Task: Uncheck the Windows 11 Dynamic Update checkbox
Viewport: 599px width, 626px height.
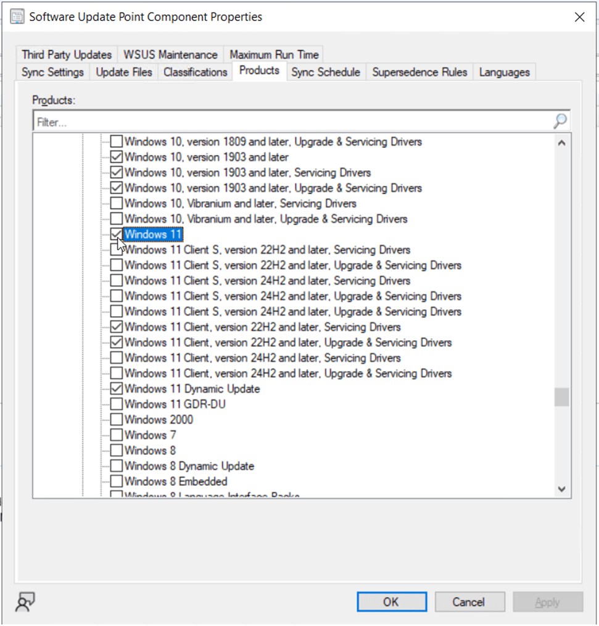Action: click(x=116, y=389)
